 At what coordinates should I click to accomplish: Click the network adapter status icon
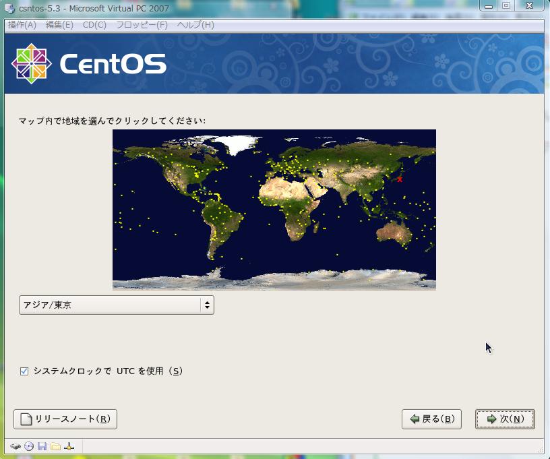[x=69, y=446]
